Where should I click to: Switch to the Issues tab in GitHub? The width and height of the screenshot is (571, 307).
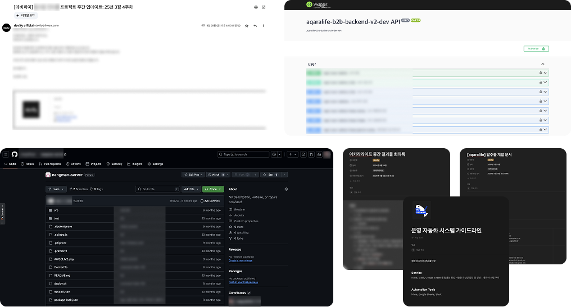(x=28, y=164)
